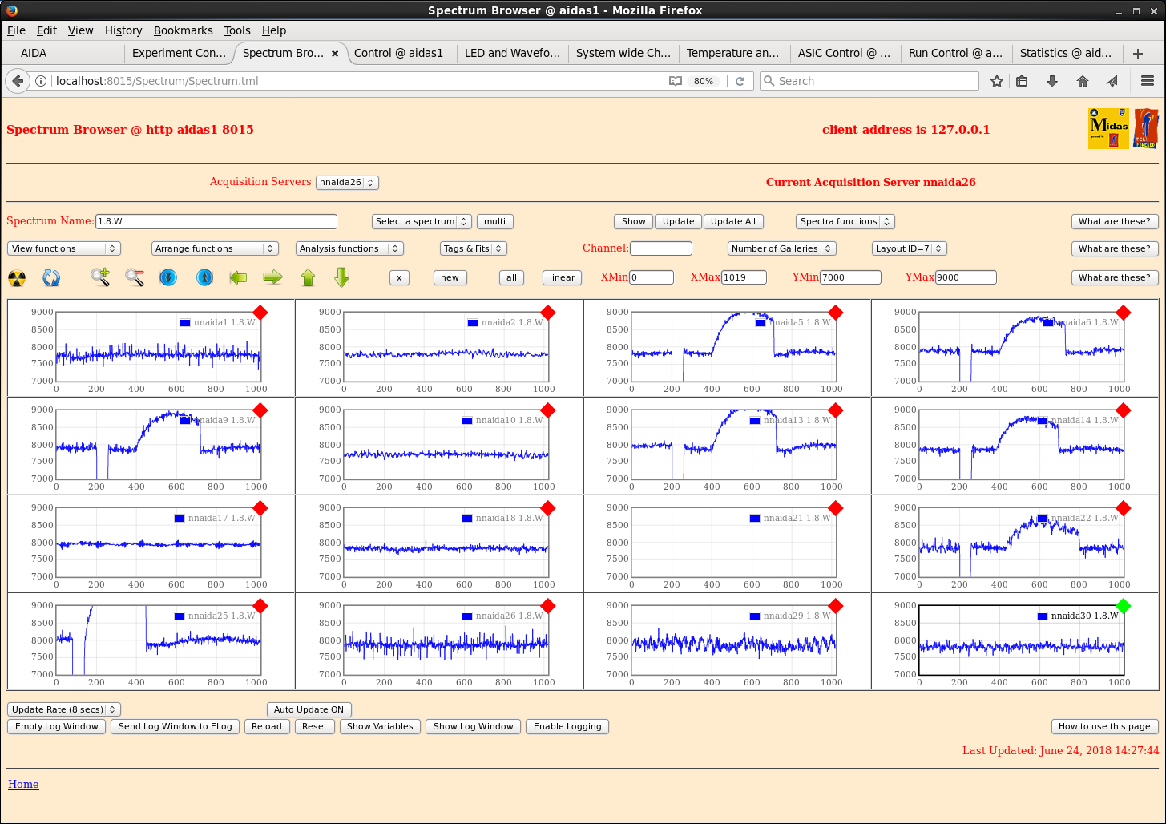The width and height of the screenshot is (1166, 824).
Task: Click the green up arrow icon
Action: pyautogui.click(x=309, y=277)
